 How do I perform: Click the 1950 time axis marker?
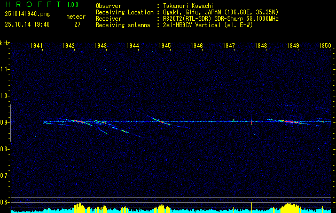325,45
